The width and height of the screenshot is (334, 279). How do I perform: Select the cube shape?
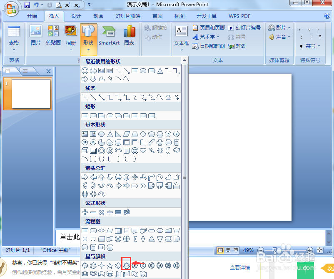(85, 151)
